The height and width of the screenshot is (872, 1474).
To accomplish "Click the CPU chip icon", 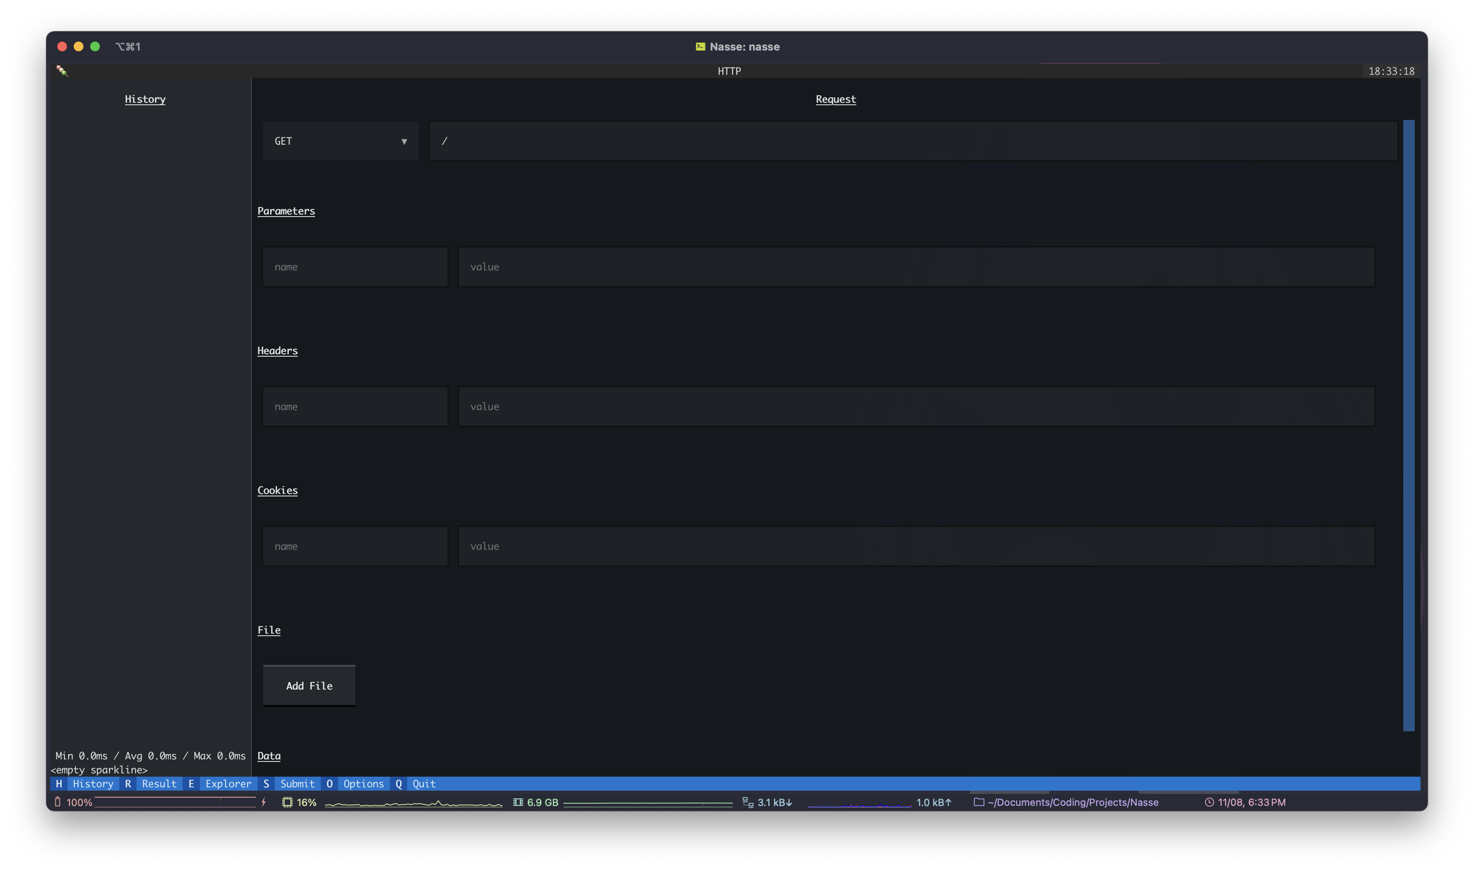I will tap(287, 802).
